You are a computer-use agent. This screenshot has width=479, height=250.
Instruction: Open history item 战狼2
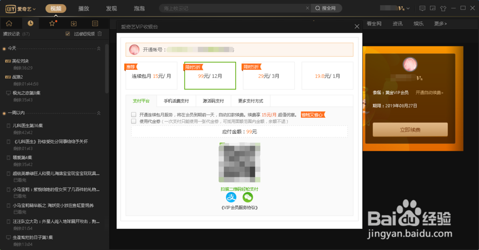click(x=17, y=77)
